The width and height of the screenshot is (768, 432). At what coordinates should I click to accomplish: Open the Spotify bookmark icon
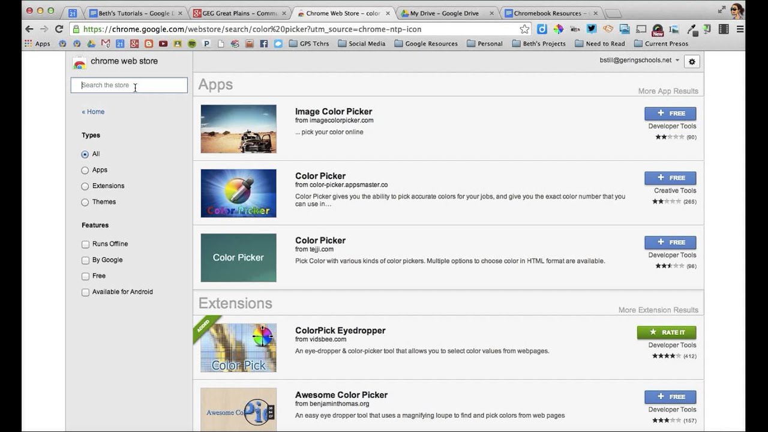coord(192,43)
